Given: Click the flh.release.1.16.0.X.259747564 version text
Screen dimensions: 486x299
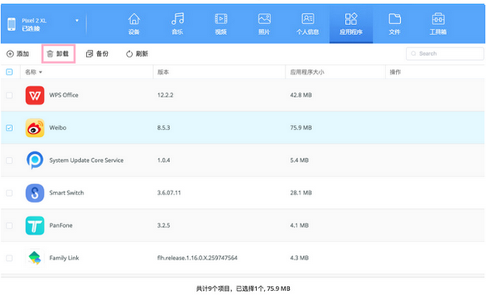Looking at the screenshot, I should point(197,258).
